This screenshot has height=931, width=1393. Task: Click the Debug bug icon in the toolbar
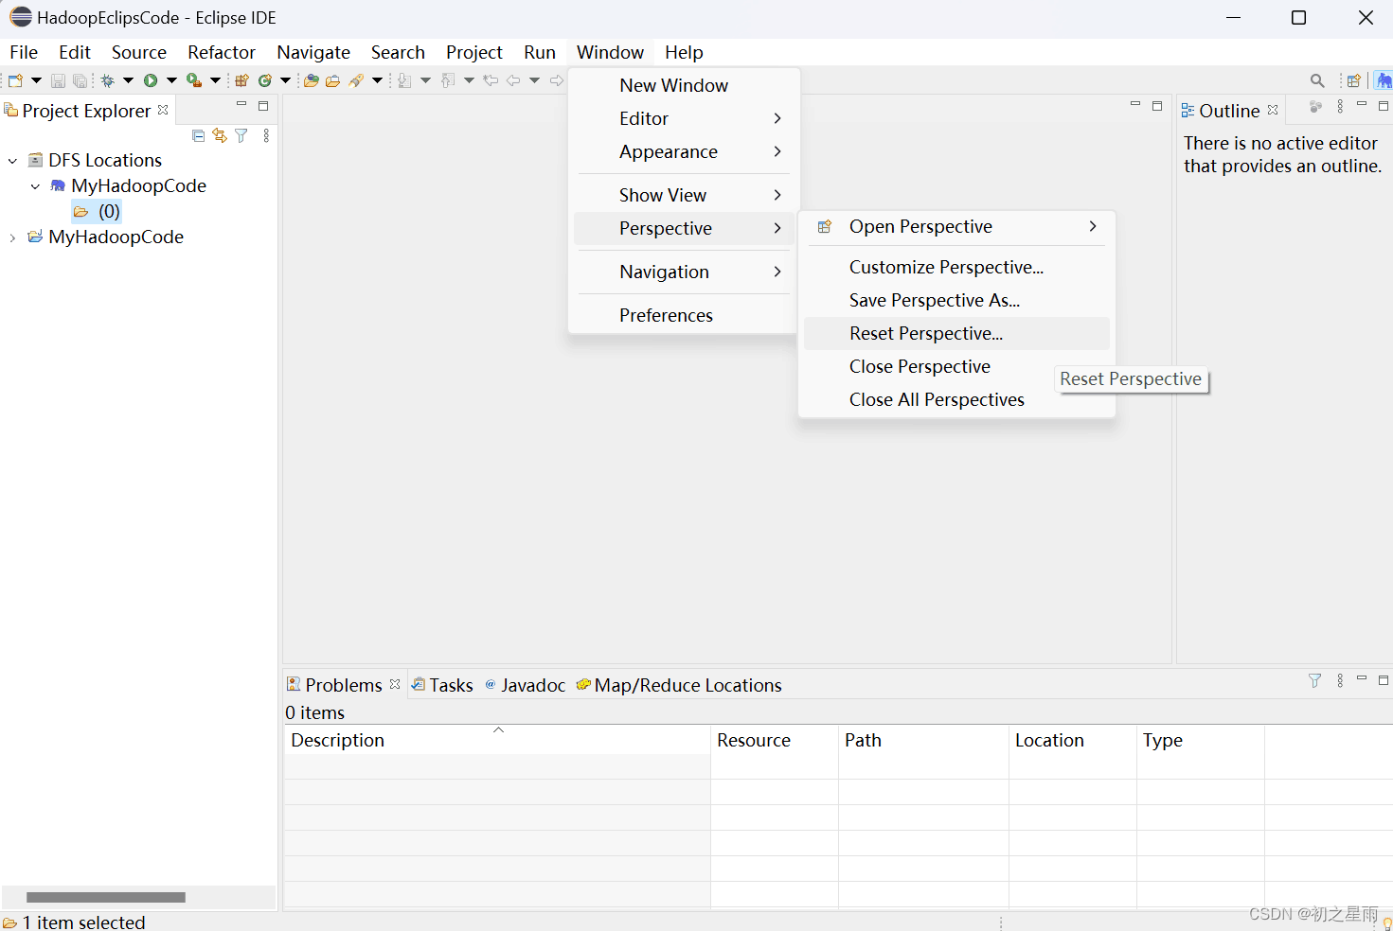click(107, 80)
